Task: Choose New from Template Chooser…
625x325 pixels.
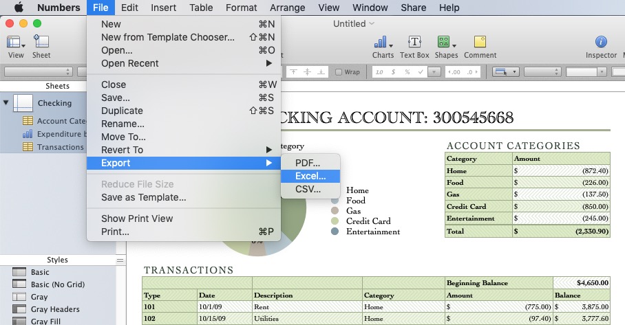Action: tap(184, 37)
